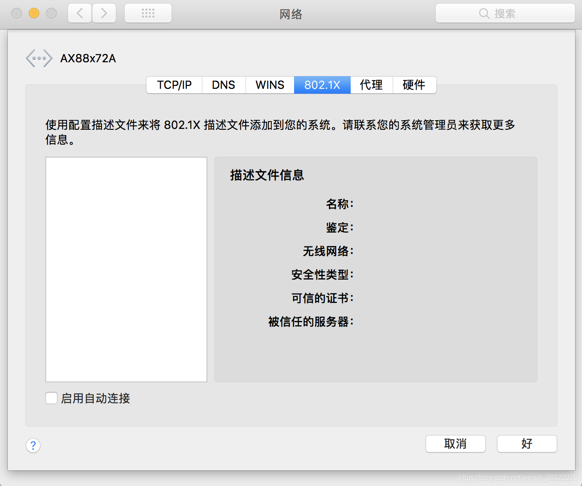Minimize the window with the yellow button
Image resolution: width=582 pixels, height=486 pixels.
click(x=34, y=13)
